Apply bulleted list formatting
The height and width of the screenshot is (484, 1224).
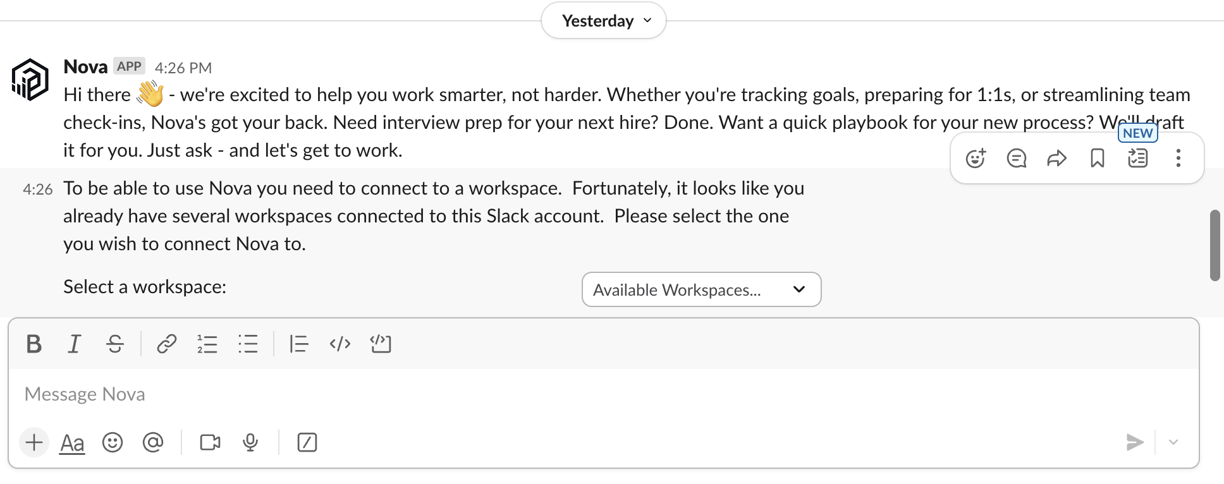tap(248, 344)
